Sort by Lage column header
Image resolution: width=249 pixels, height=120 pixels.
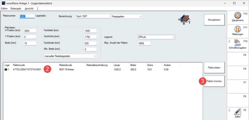(x=8, y=65)
